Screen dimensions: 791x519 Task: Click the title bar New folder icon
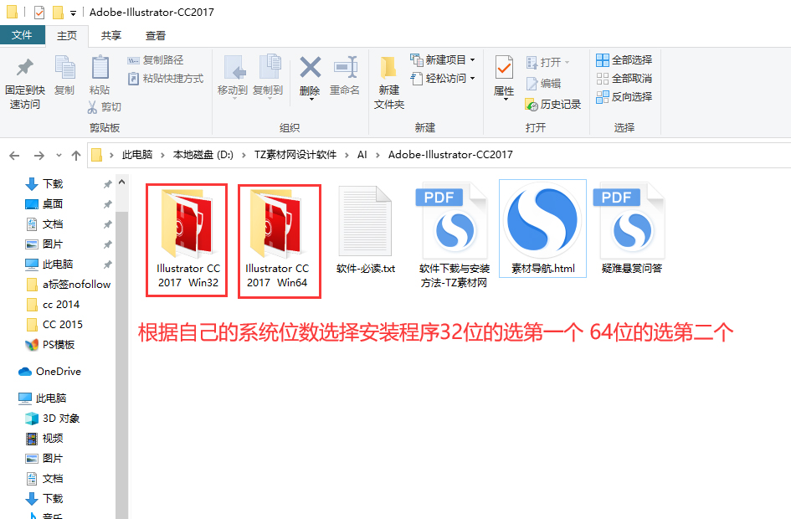point(58,12)
